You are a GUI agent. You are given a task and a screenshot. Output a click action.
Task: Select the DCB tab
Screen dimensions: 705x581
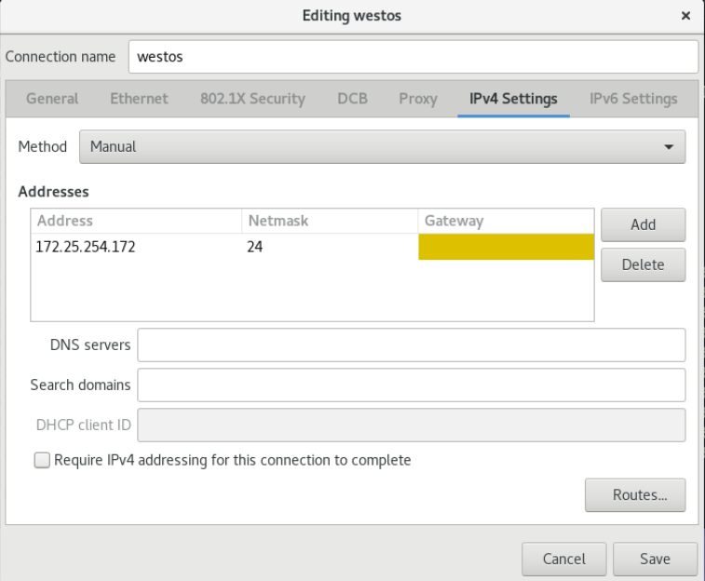(x=352, y=99)
